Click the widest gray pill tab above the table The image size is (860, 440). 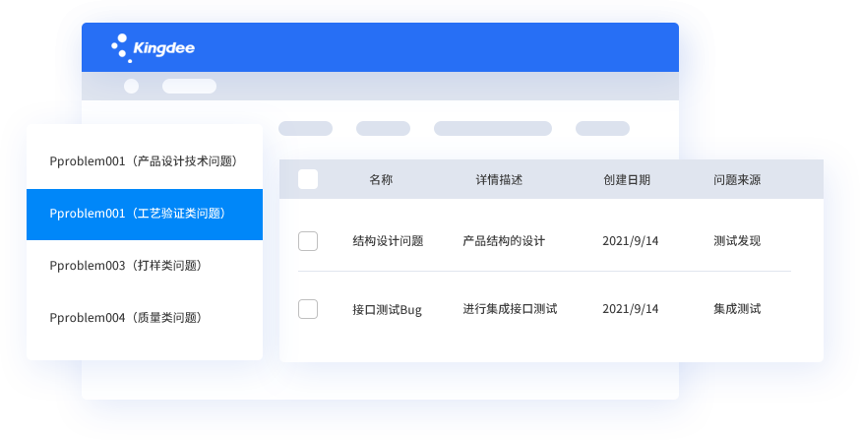492,128
